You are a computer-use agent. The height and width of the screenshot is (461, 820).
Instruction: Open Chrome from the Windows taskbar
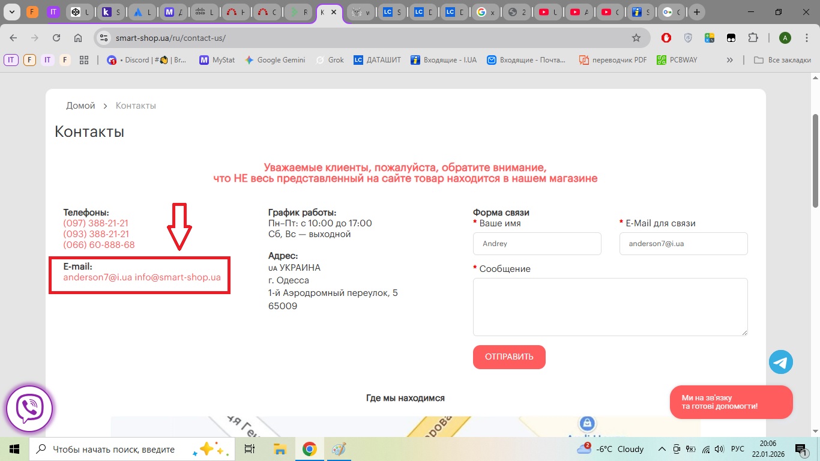pyautogui.click(x=309, y=449)
